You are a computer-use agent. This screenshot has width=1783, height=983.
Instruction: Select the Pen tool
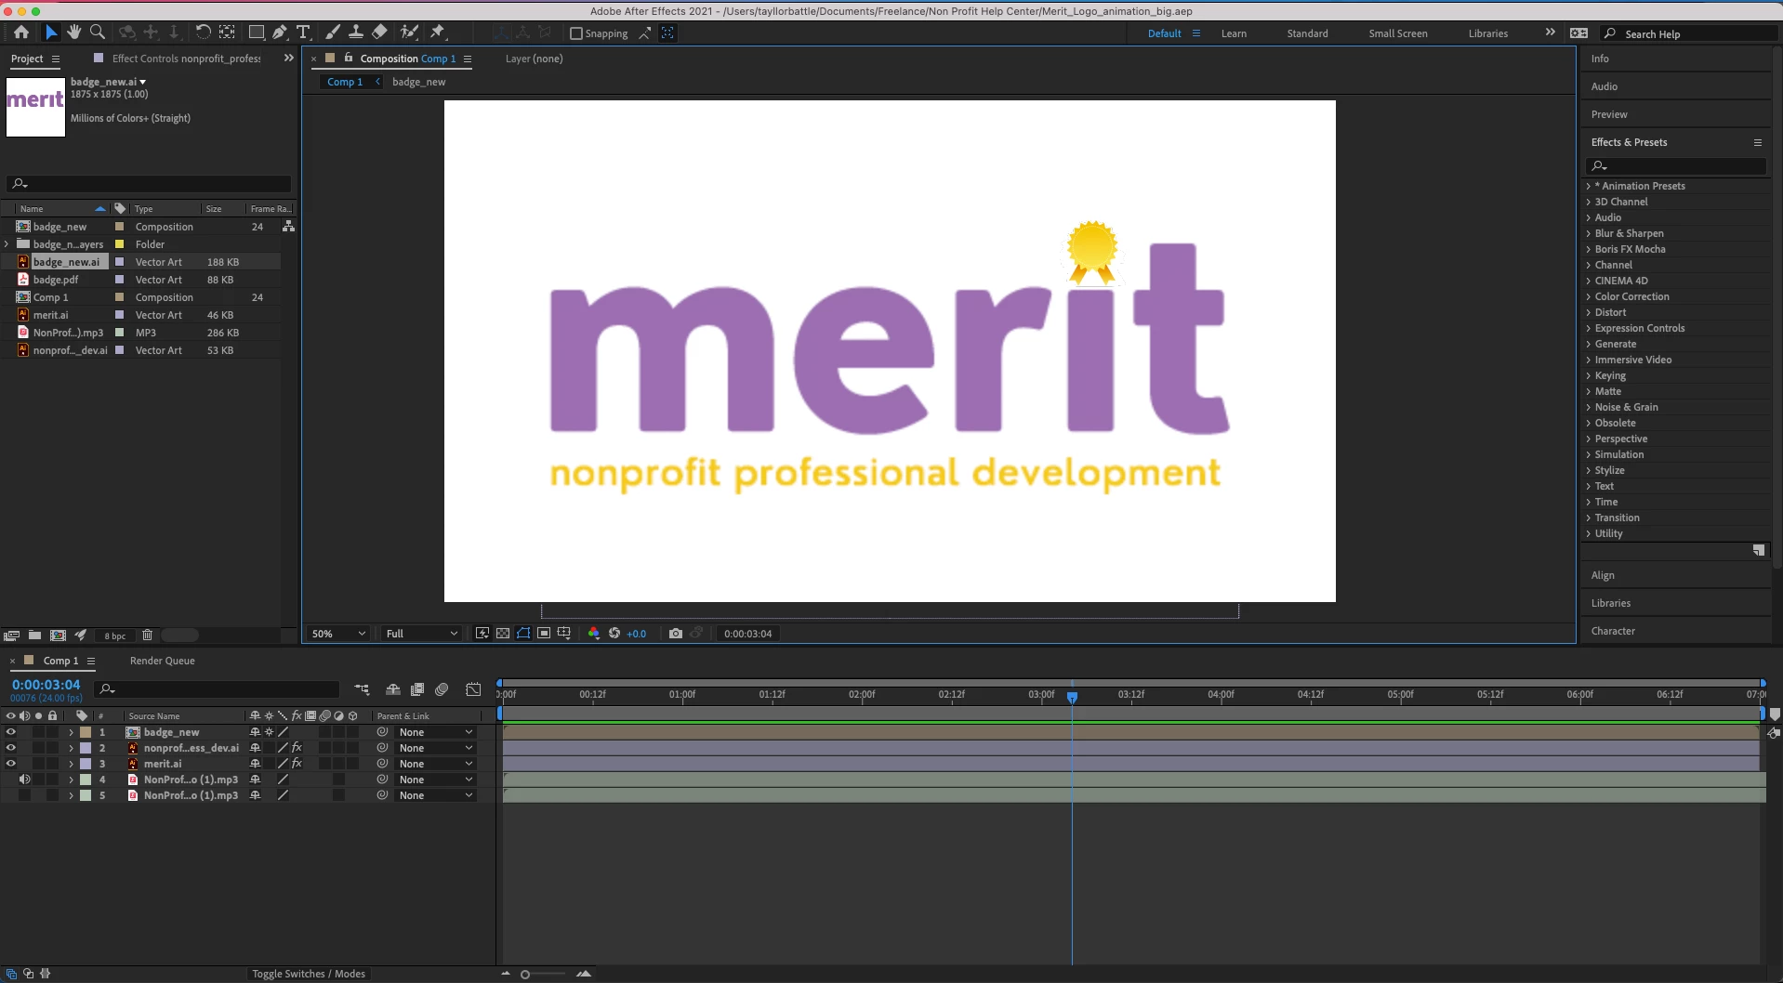pyautogui.click(x=280, y=33)
